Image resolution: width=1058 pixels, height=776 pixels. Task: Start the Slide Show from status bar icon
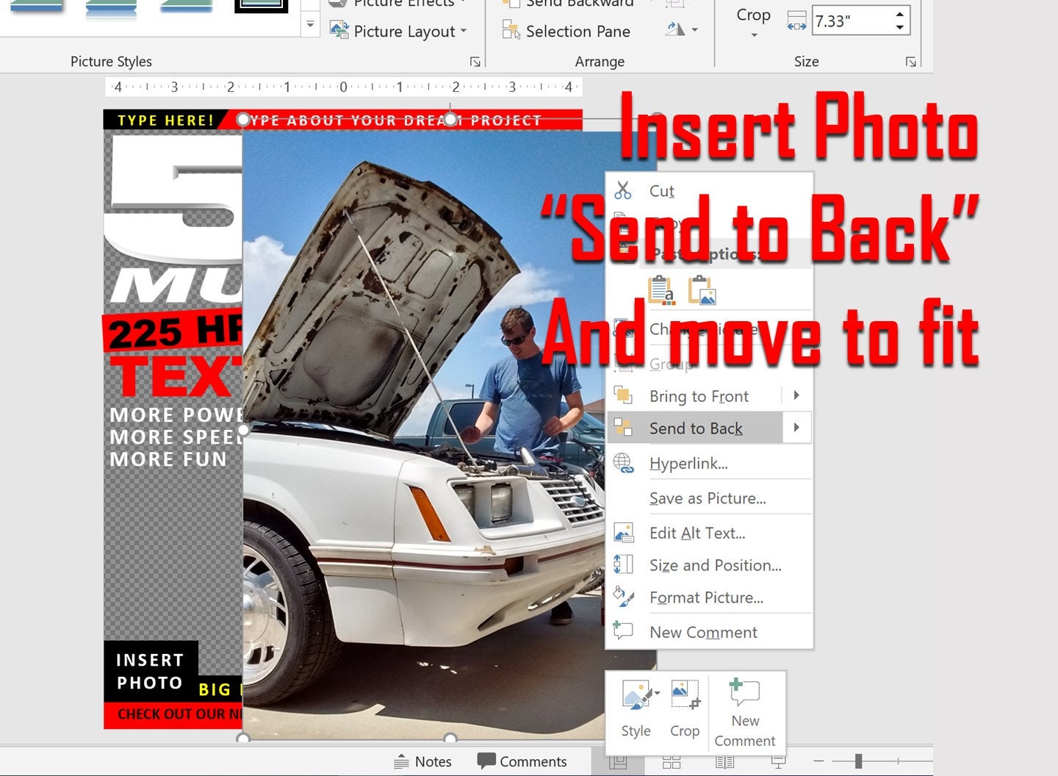(x=778, y=762)
